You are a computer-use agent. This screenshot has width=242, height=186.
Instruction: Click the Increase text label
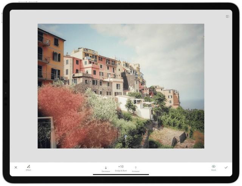136,171
